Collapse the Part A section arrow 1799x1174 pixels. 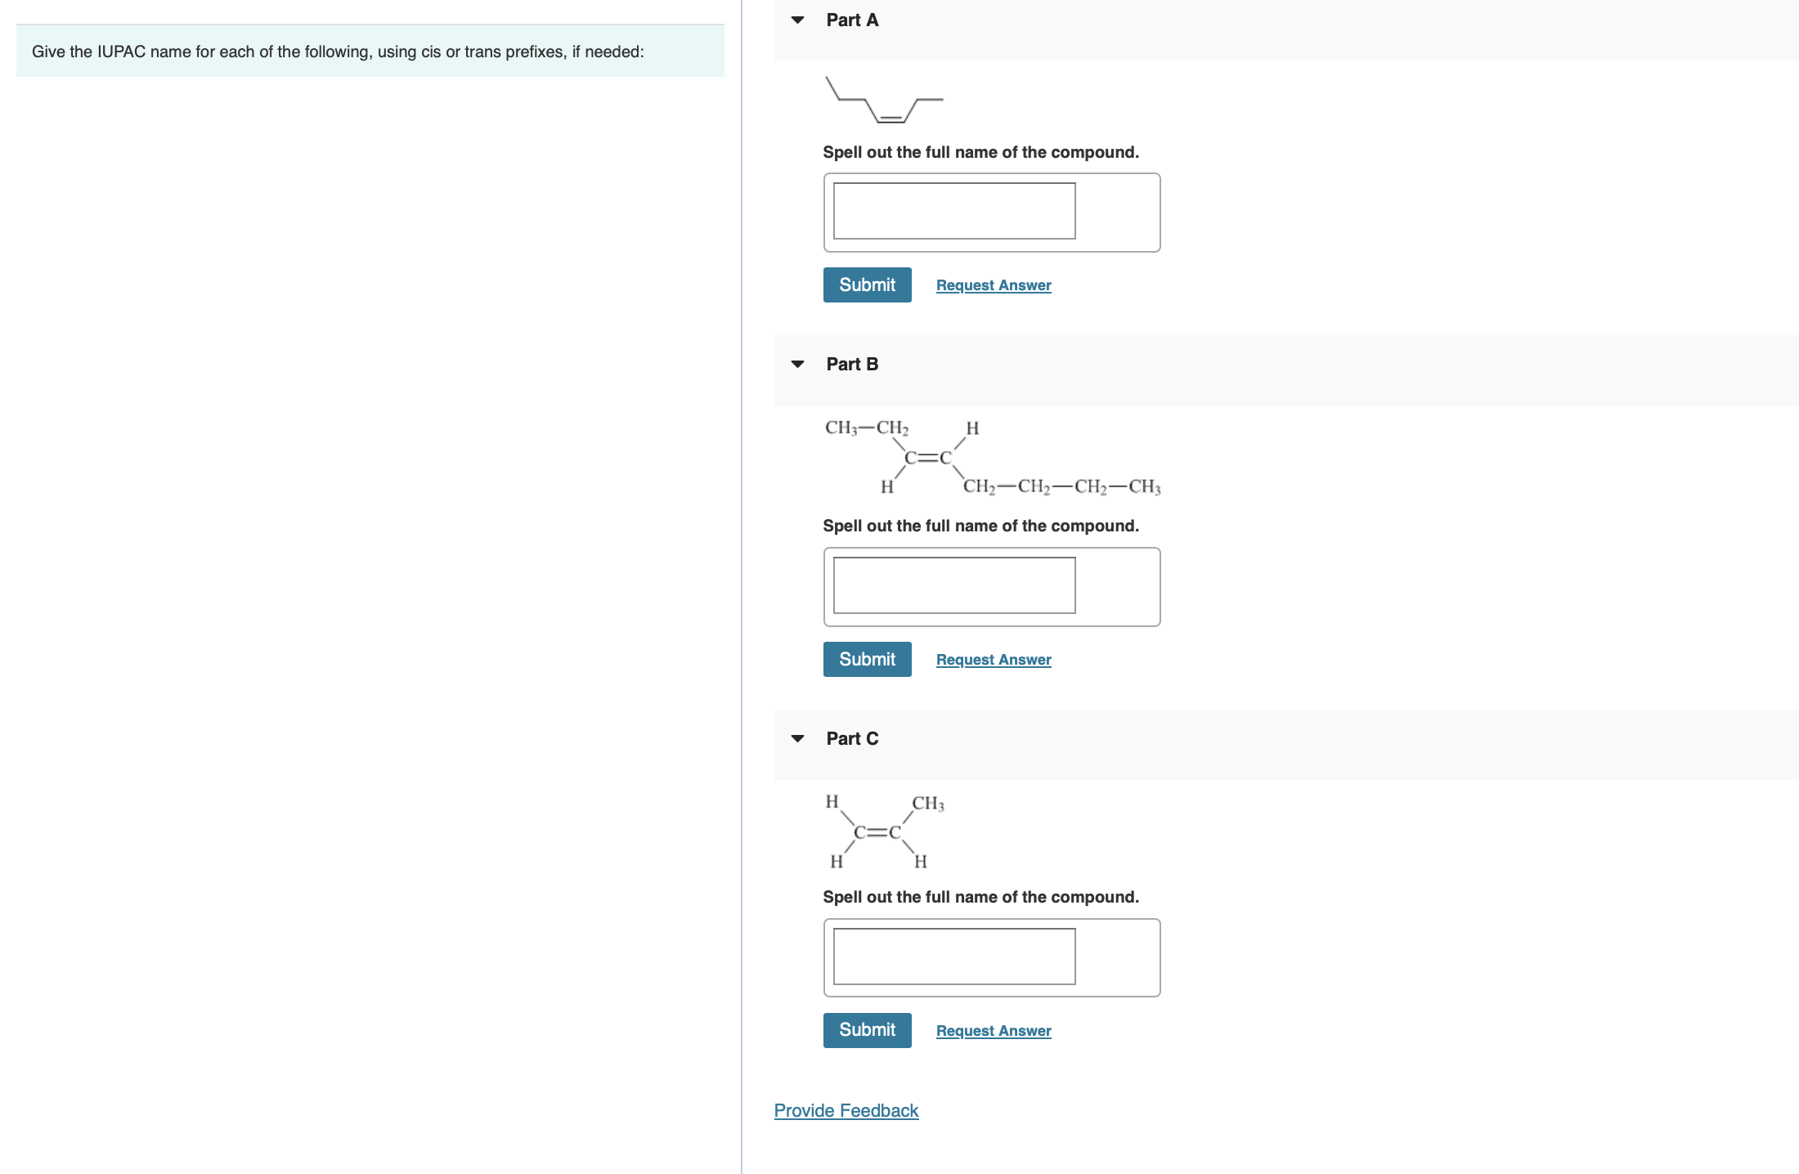797,20
